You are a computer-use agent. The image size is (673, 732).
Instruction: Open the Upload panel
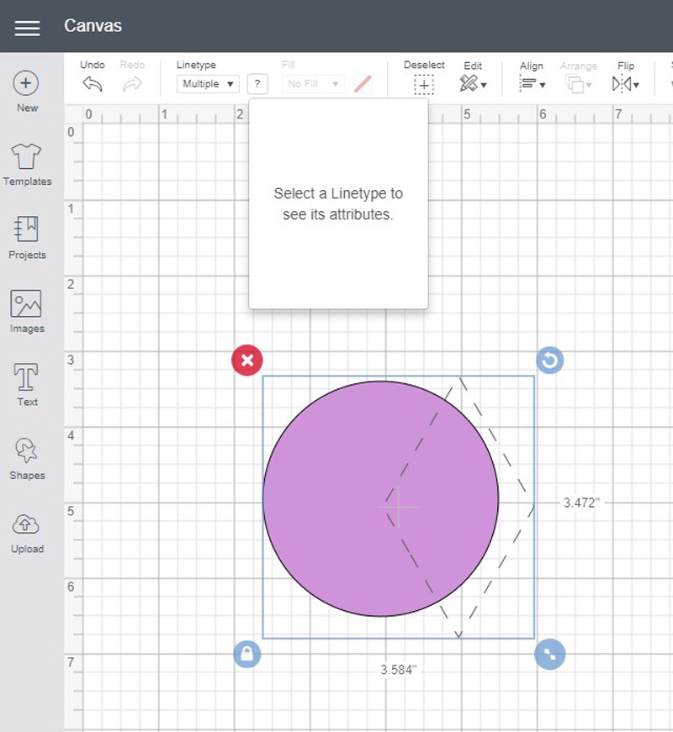[27, 534]
